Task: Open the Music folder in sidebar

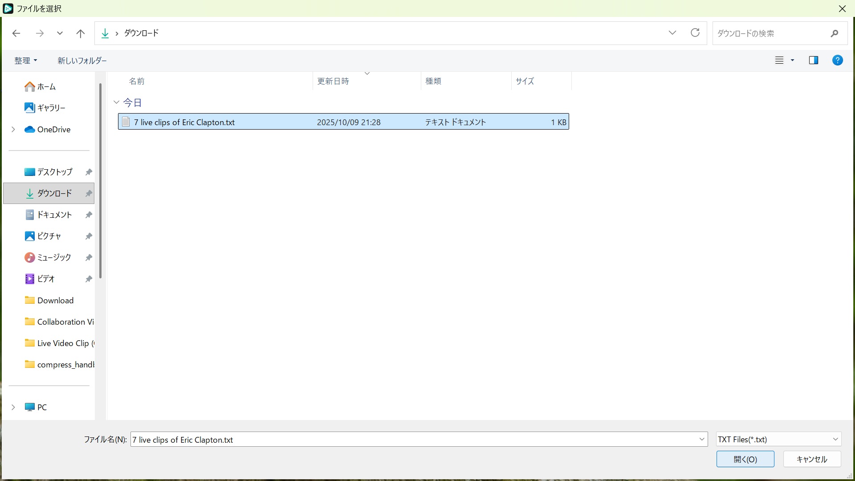Action: coord(53,257)
